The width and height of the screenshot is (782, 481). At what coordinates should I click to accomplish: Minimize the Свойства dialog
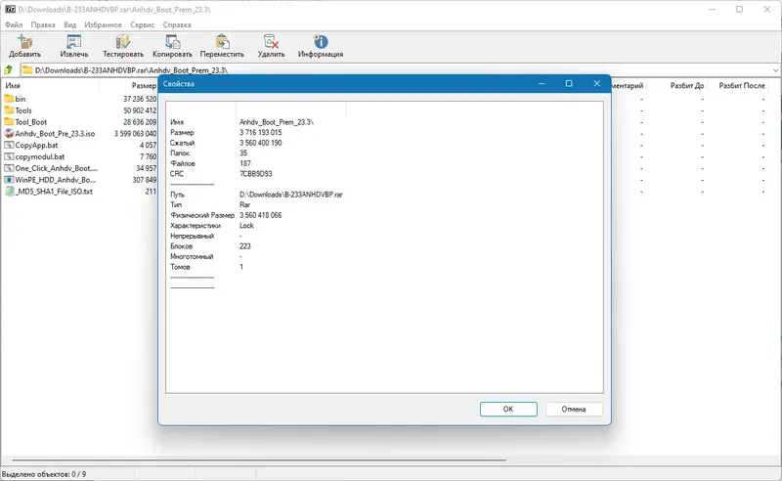[542, 83]
